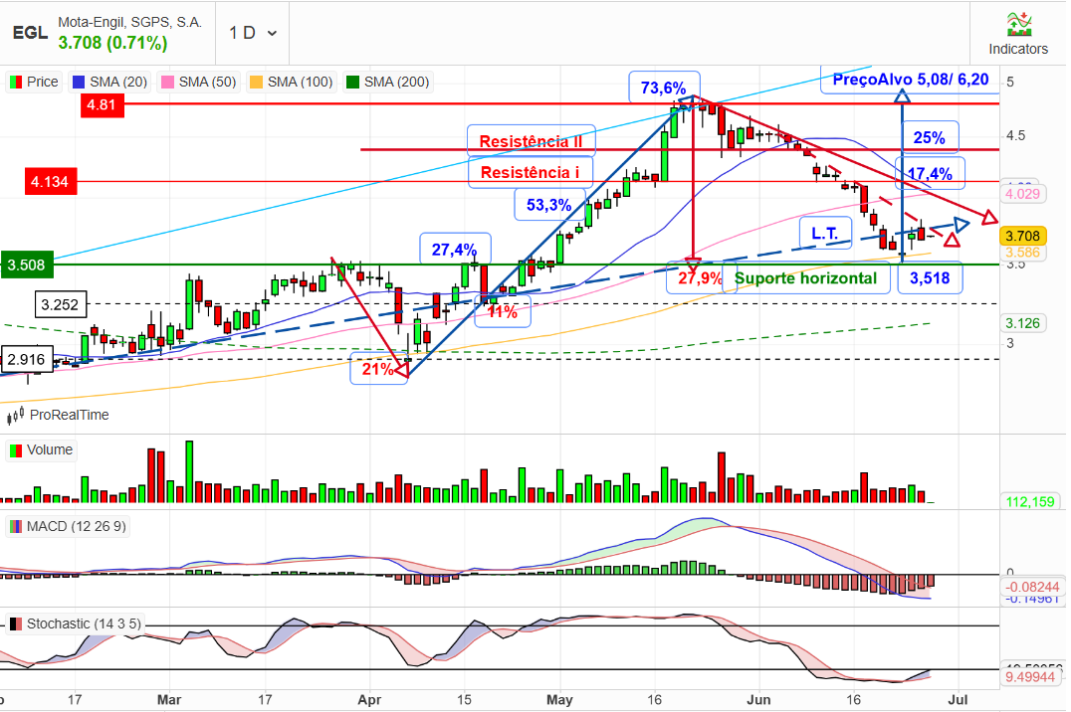Toggle the Price candlestick legend item
1071x712 pixels.
coord(34,82)
